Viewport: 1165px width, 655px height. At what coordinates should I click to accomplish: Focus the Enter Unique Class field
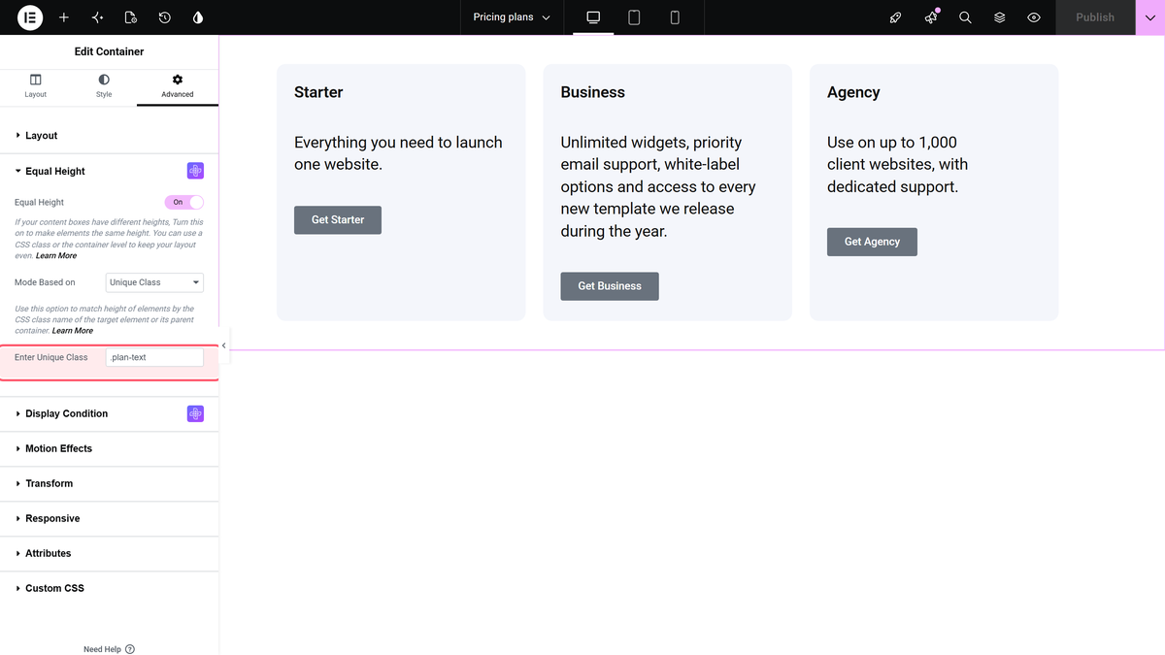tap(154, 357)
